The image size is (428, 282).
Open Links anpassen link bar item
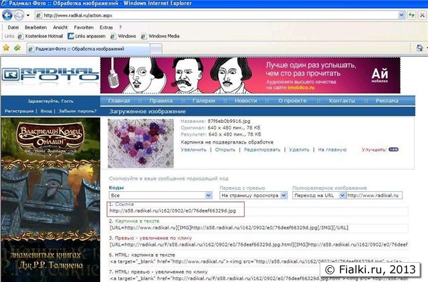pos(87,36)
